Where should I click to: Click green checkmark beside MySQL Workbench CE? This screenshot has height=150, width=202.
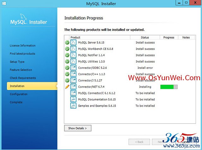click(67, 49)
